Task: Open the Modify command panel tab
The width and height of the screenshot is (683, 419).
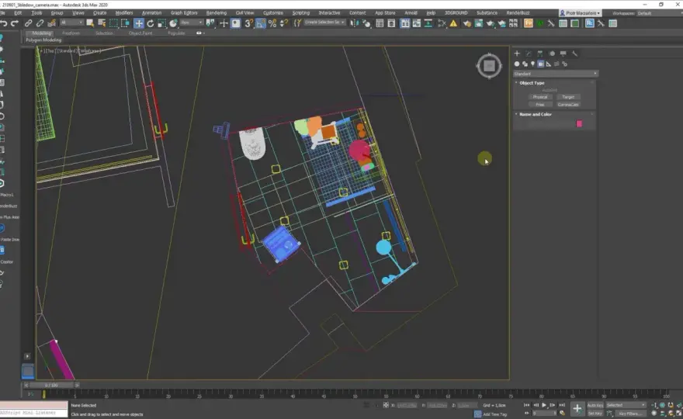Action: (529, 54)
